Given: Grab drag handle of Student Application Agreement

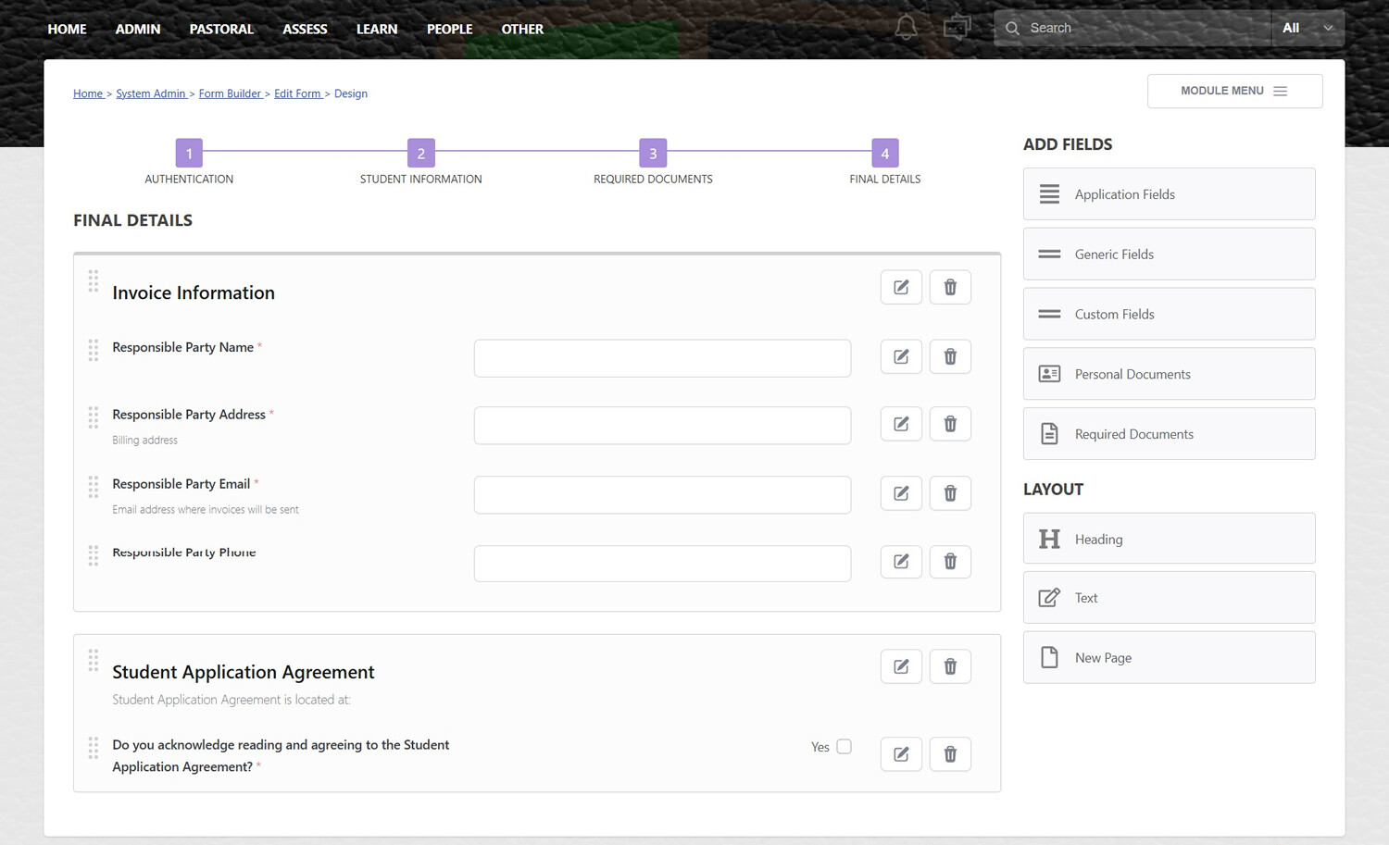Looking at the screenshot, I should (94, 660).
